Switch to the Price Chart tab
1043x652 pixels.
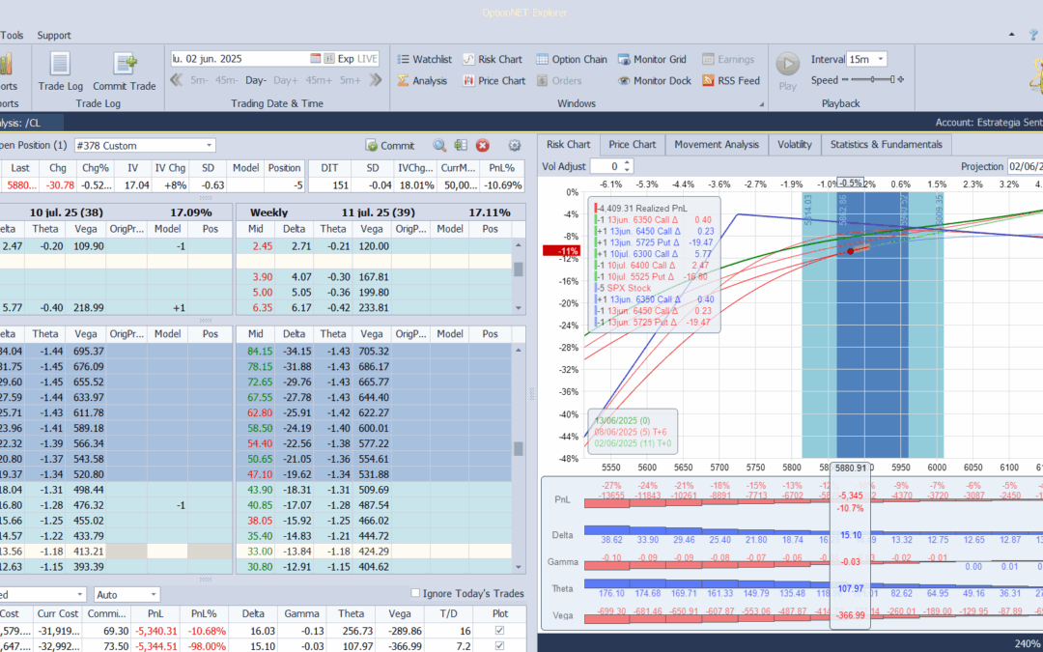pyautogui.click(x=632, y=144)
